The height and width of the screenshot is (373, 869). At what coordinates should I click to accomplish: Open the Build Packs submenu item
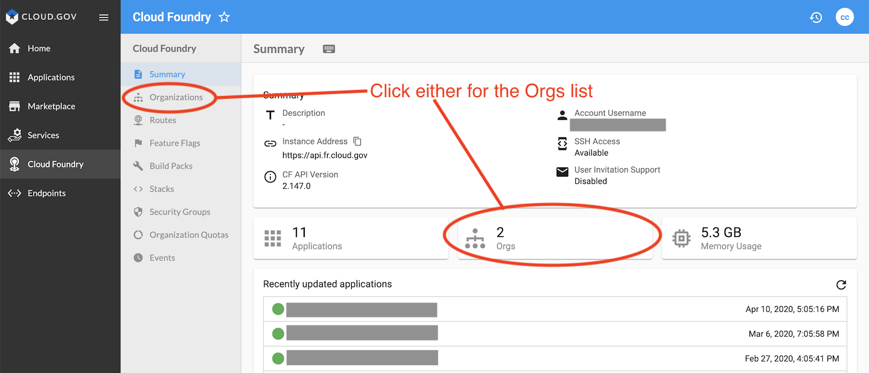tap(181, 166)
